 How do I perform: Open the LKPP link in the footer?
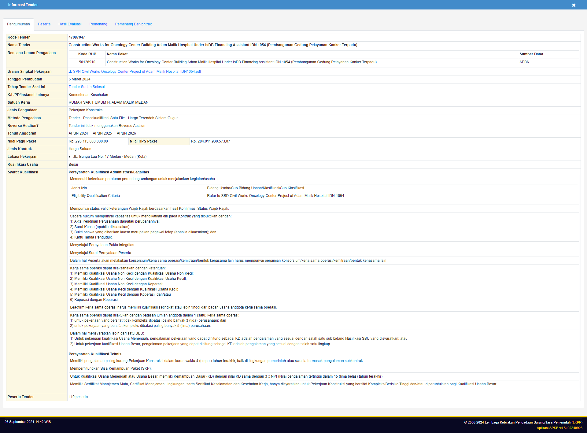[577, 422]
